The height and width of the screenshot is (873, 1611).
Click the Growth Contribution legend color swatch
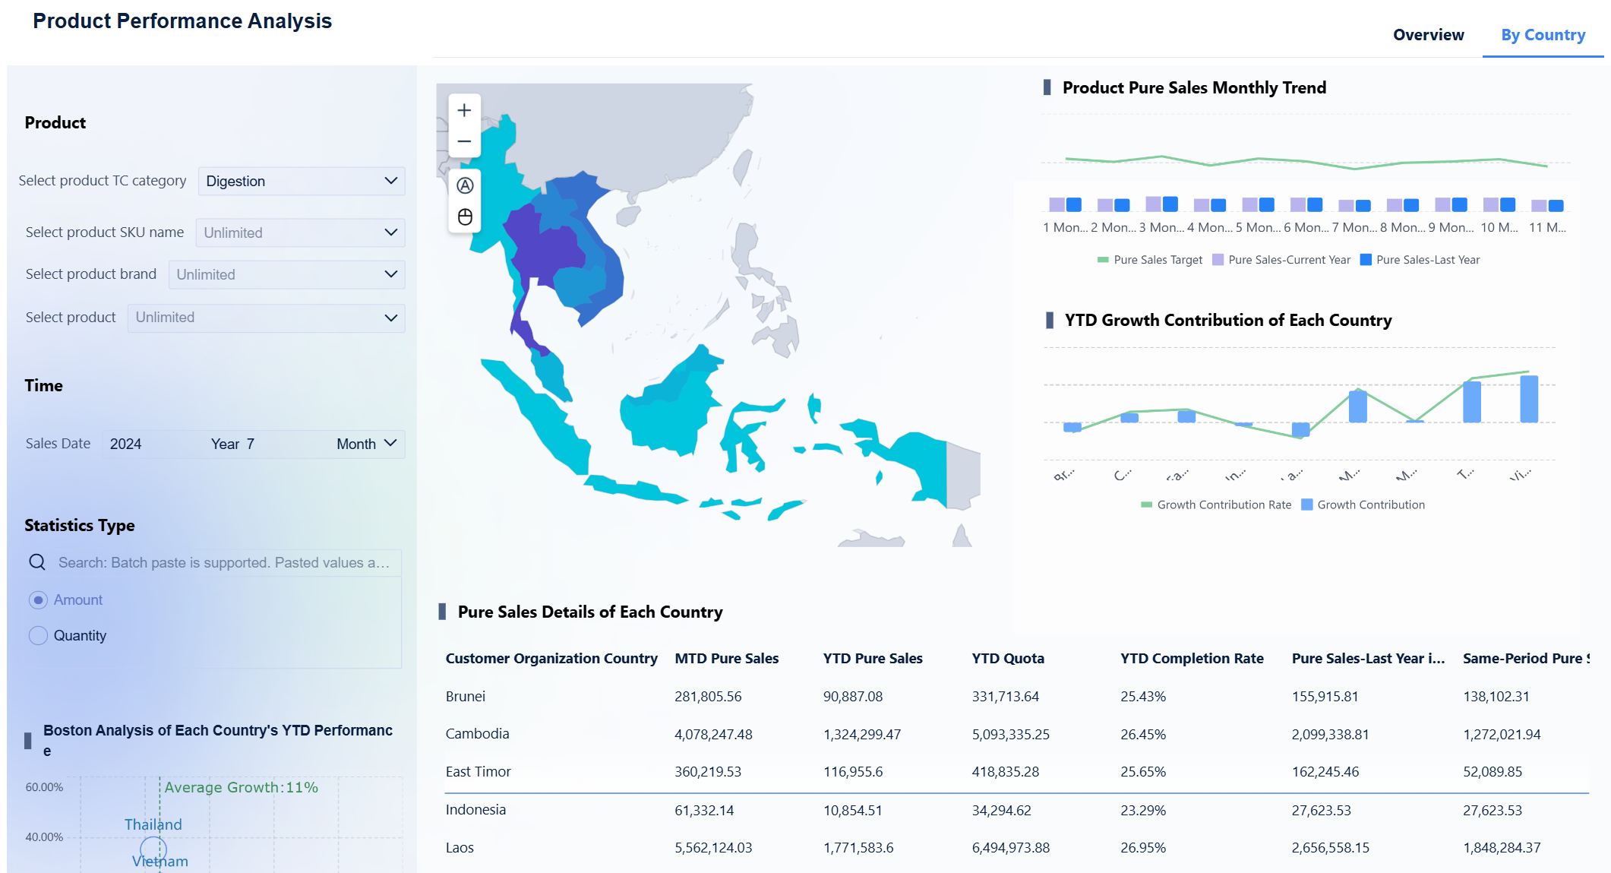pyautogui.click(x=1306, y=505)
